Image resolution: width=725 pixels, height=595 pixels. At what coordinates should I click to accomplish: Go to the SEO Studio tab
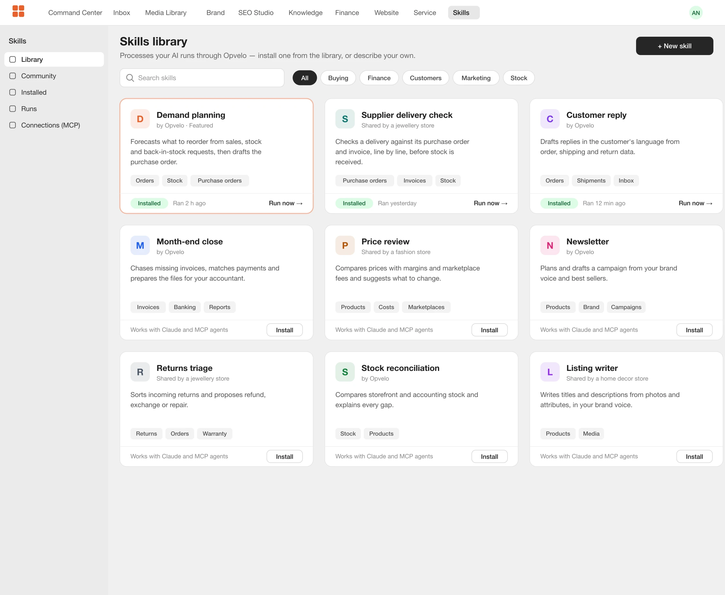pyautogui.click(x=256, y=13)
